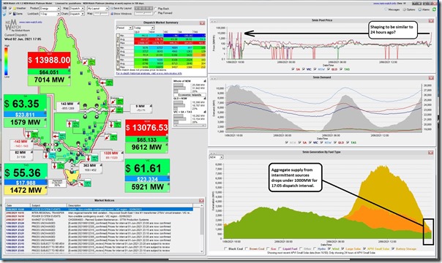Open the Messages icon
442x263 pixels.
click(386, 9)
